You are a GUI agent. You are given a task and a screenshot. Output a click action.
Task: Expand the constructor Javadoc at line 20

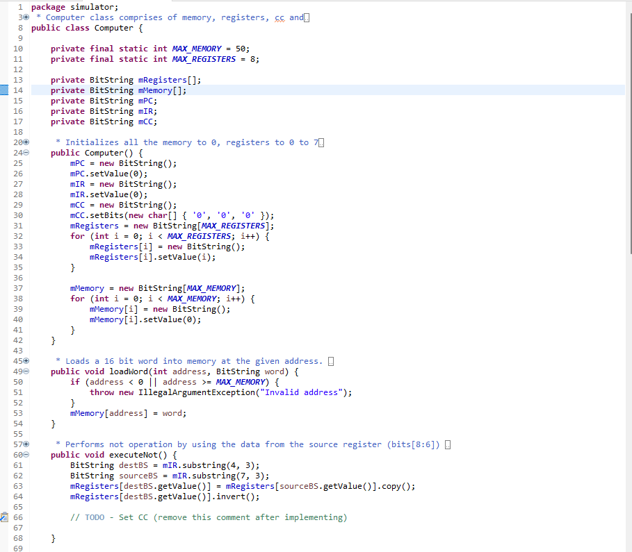[x=26, y=142]
